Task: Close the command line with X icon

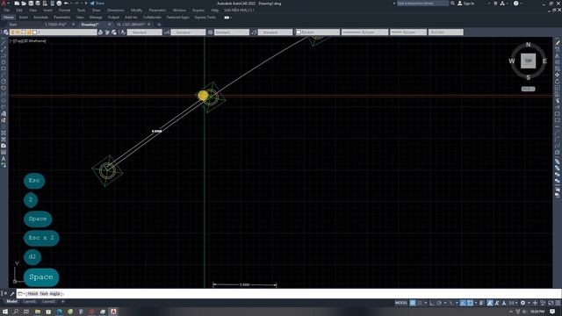Action: [x=4, y=294]
